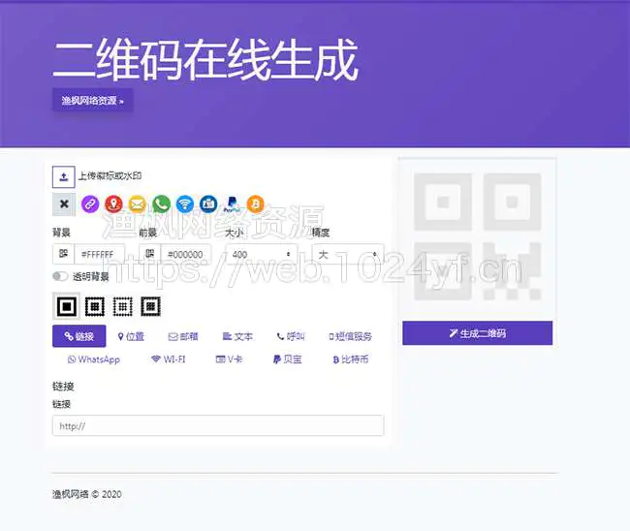The width and height of the screenshot is (630, 531).
Task: Choose the blue Wi-Fi logo icon
Action: pos(185,204)
